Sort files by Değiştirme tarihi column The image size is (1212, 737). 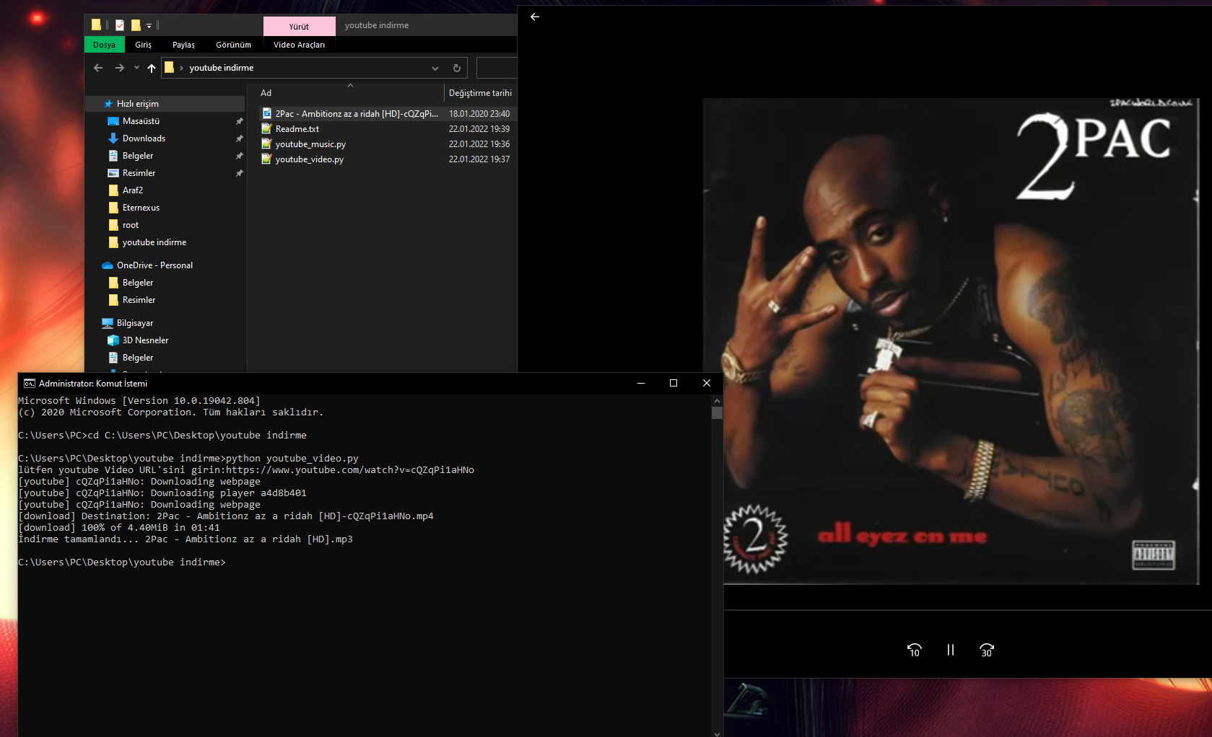pos(480,93)
